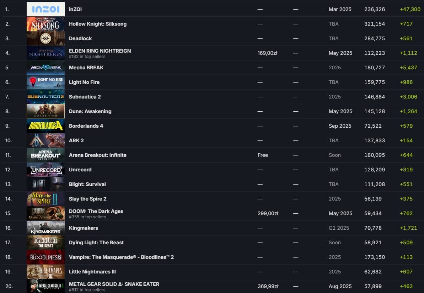The image size is (424, 293).
Task: Open the Arena Breakout: Infinite title link
Action: click(97, 155)
